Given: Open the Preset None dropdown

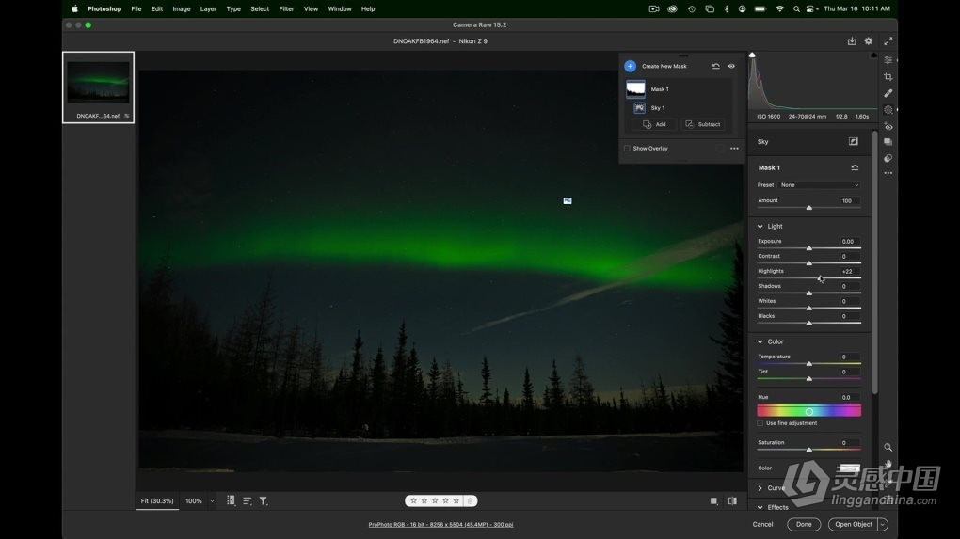Looking at the screenshot, I should (819, 184).
